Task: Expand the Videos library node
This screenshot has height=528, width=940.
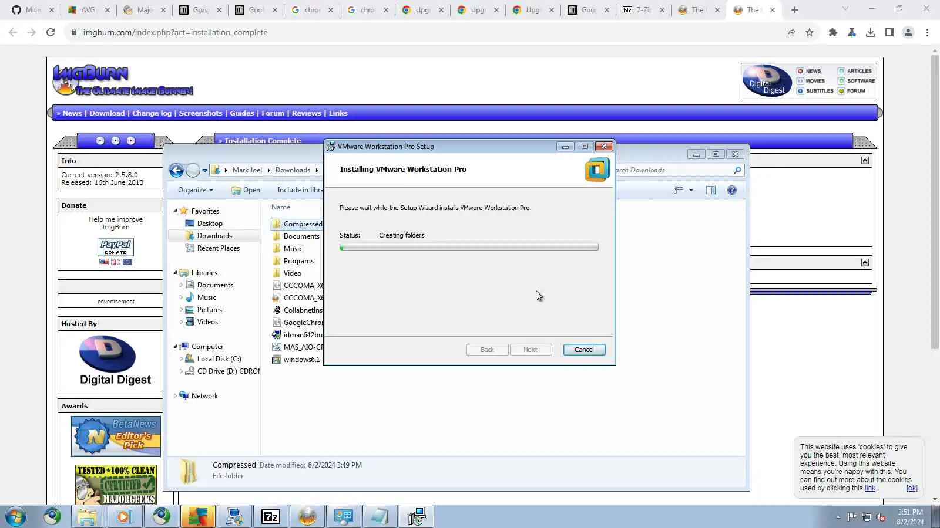Action: (x=181, y=322)
